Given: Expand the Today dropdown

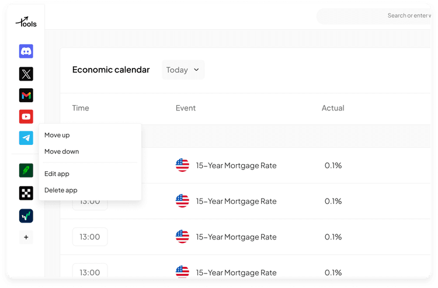Looking at the screenshot, I should pyautogui.click(x=183, y=70).
